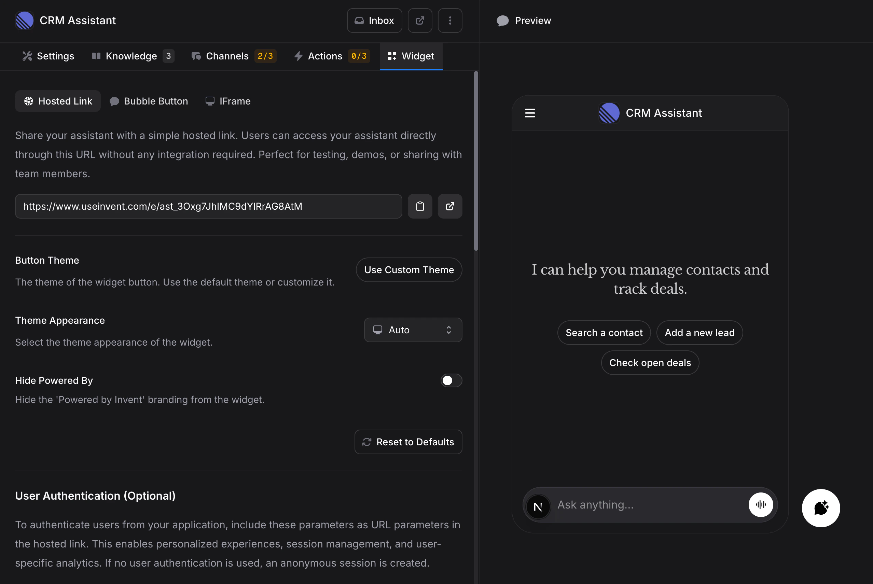
Task: Enable the Hide Powered By toggle
Action: pos(451,380)
